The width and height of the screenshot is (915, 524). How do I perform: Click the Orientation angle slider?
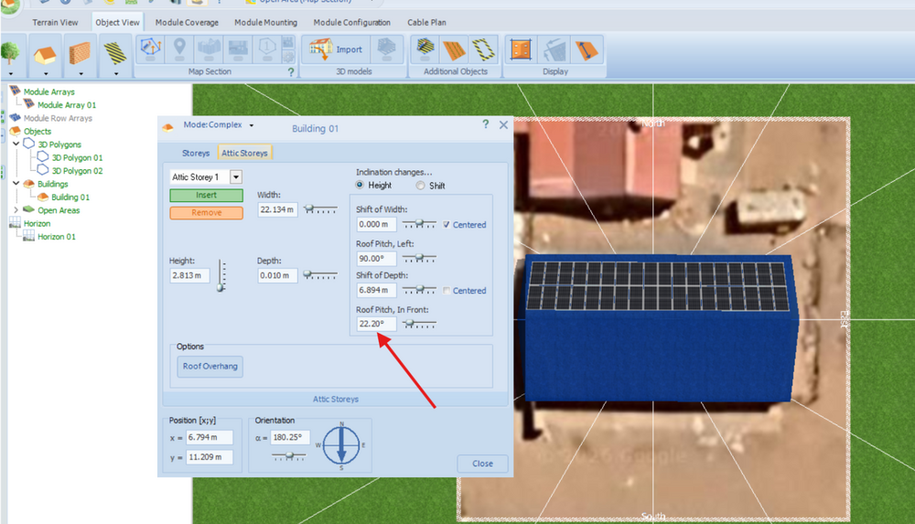click(289, 456)
